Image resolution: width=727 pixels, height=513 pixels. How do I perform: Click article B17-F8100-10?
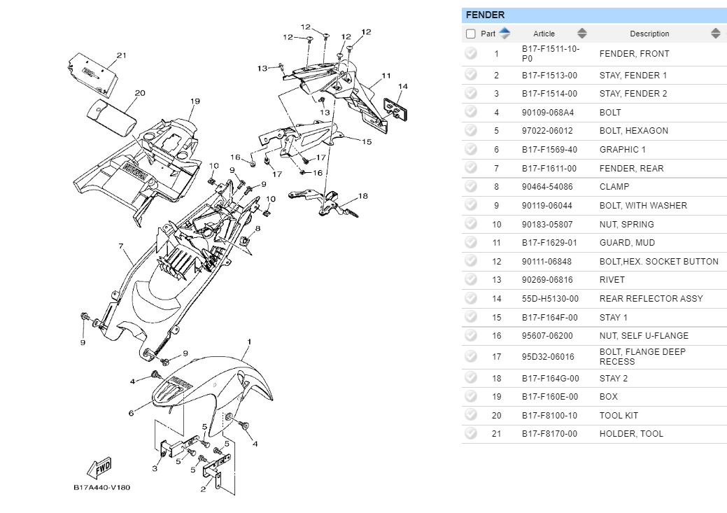point(549,416)
